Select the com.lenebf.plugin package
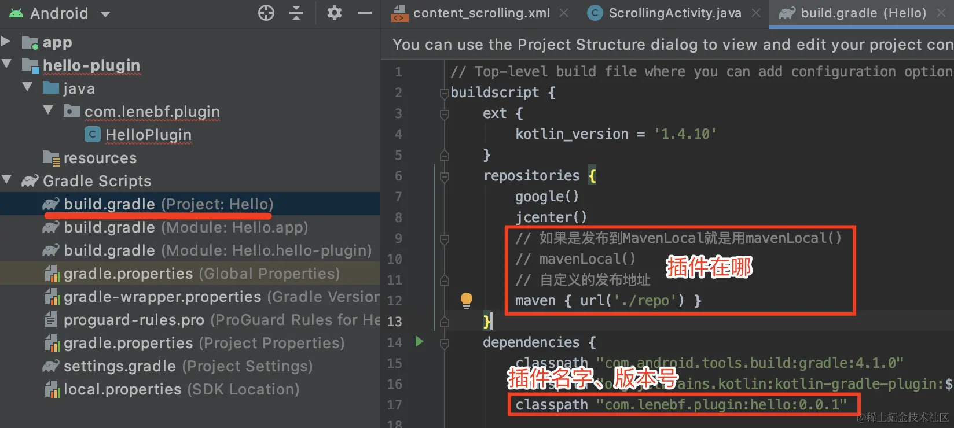 click(152, 112)
